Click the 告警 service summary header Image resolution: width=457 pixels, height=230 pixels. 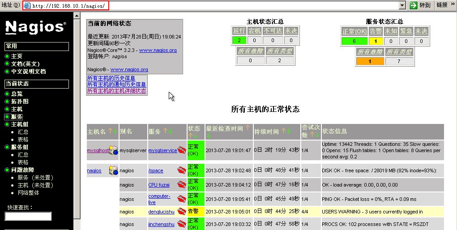376,31
